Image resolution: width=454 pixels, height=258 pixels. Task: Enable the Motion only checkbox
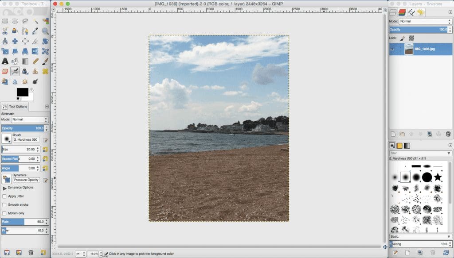coord(4,213)
